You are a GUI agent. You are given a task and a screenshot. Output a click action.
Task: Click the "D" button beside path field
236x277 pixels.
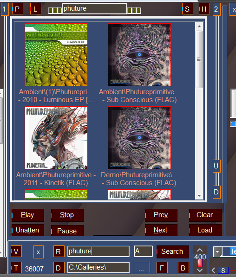59,267
